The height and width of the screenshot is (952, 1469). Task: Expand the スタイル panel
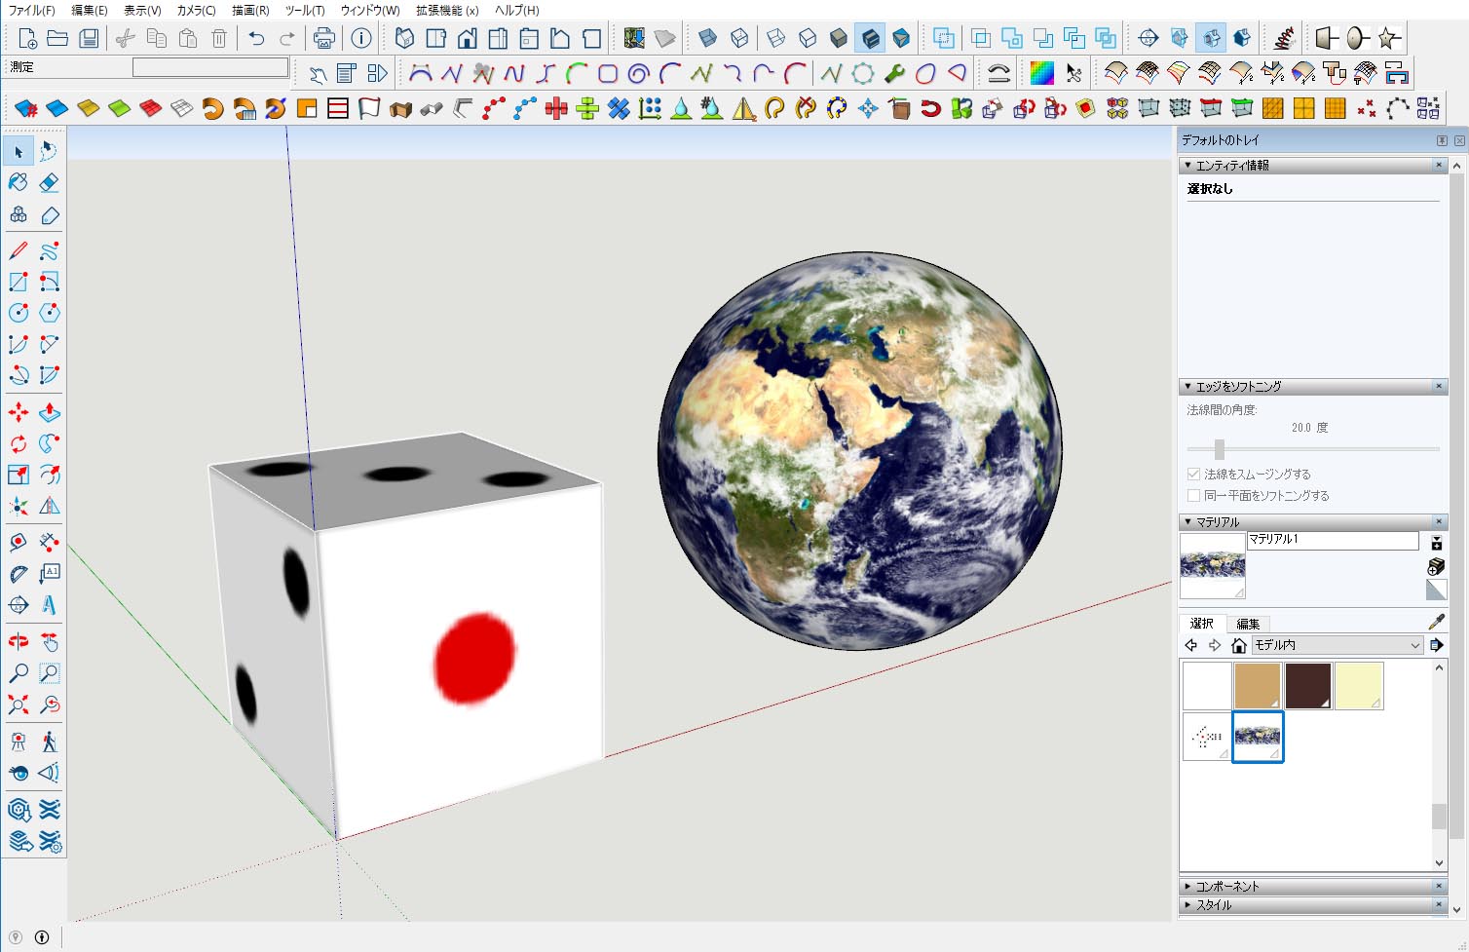click(x=1187, y=905)
